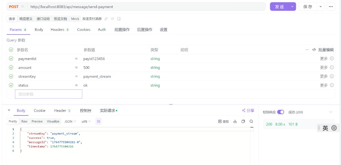The image size is (341, 165).
Task: Switch to 接口说明 tab
Action: pos(43,19)
